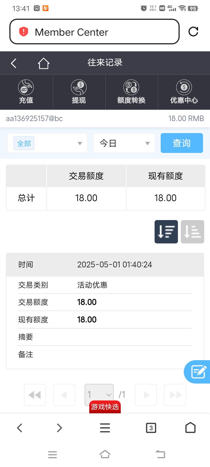Image resolution: width=210 pixels, height=467 pixels.
Task: Sort records in ascending order
Action: click(192, 232)
